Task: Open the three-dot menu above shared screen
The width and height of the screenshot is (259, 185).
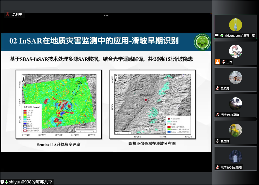Action: pos(106,15)
